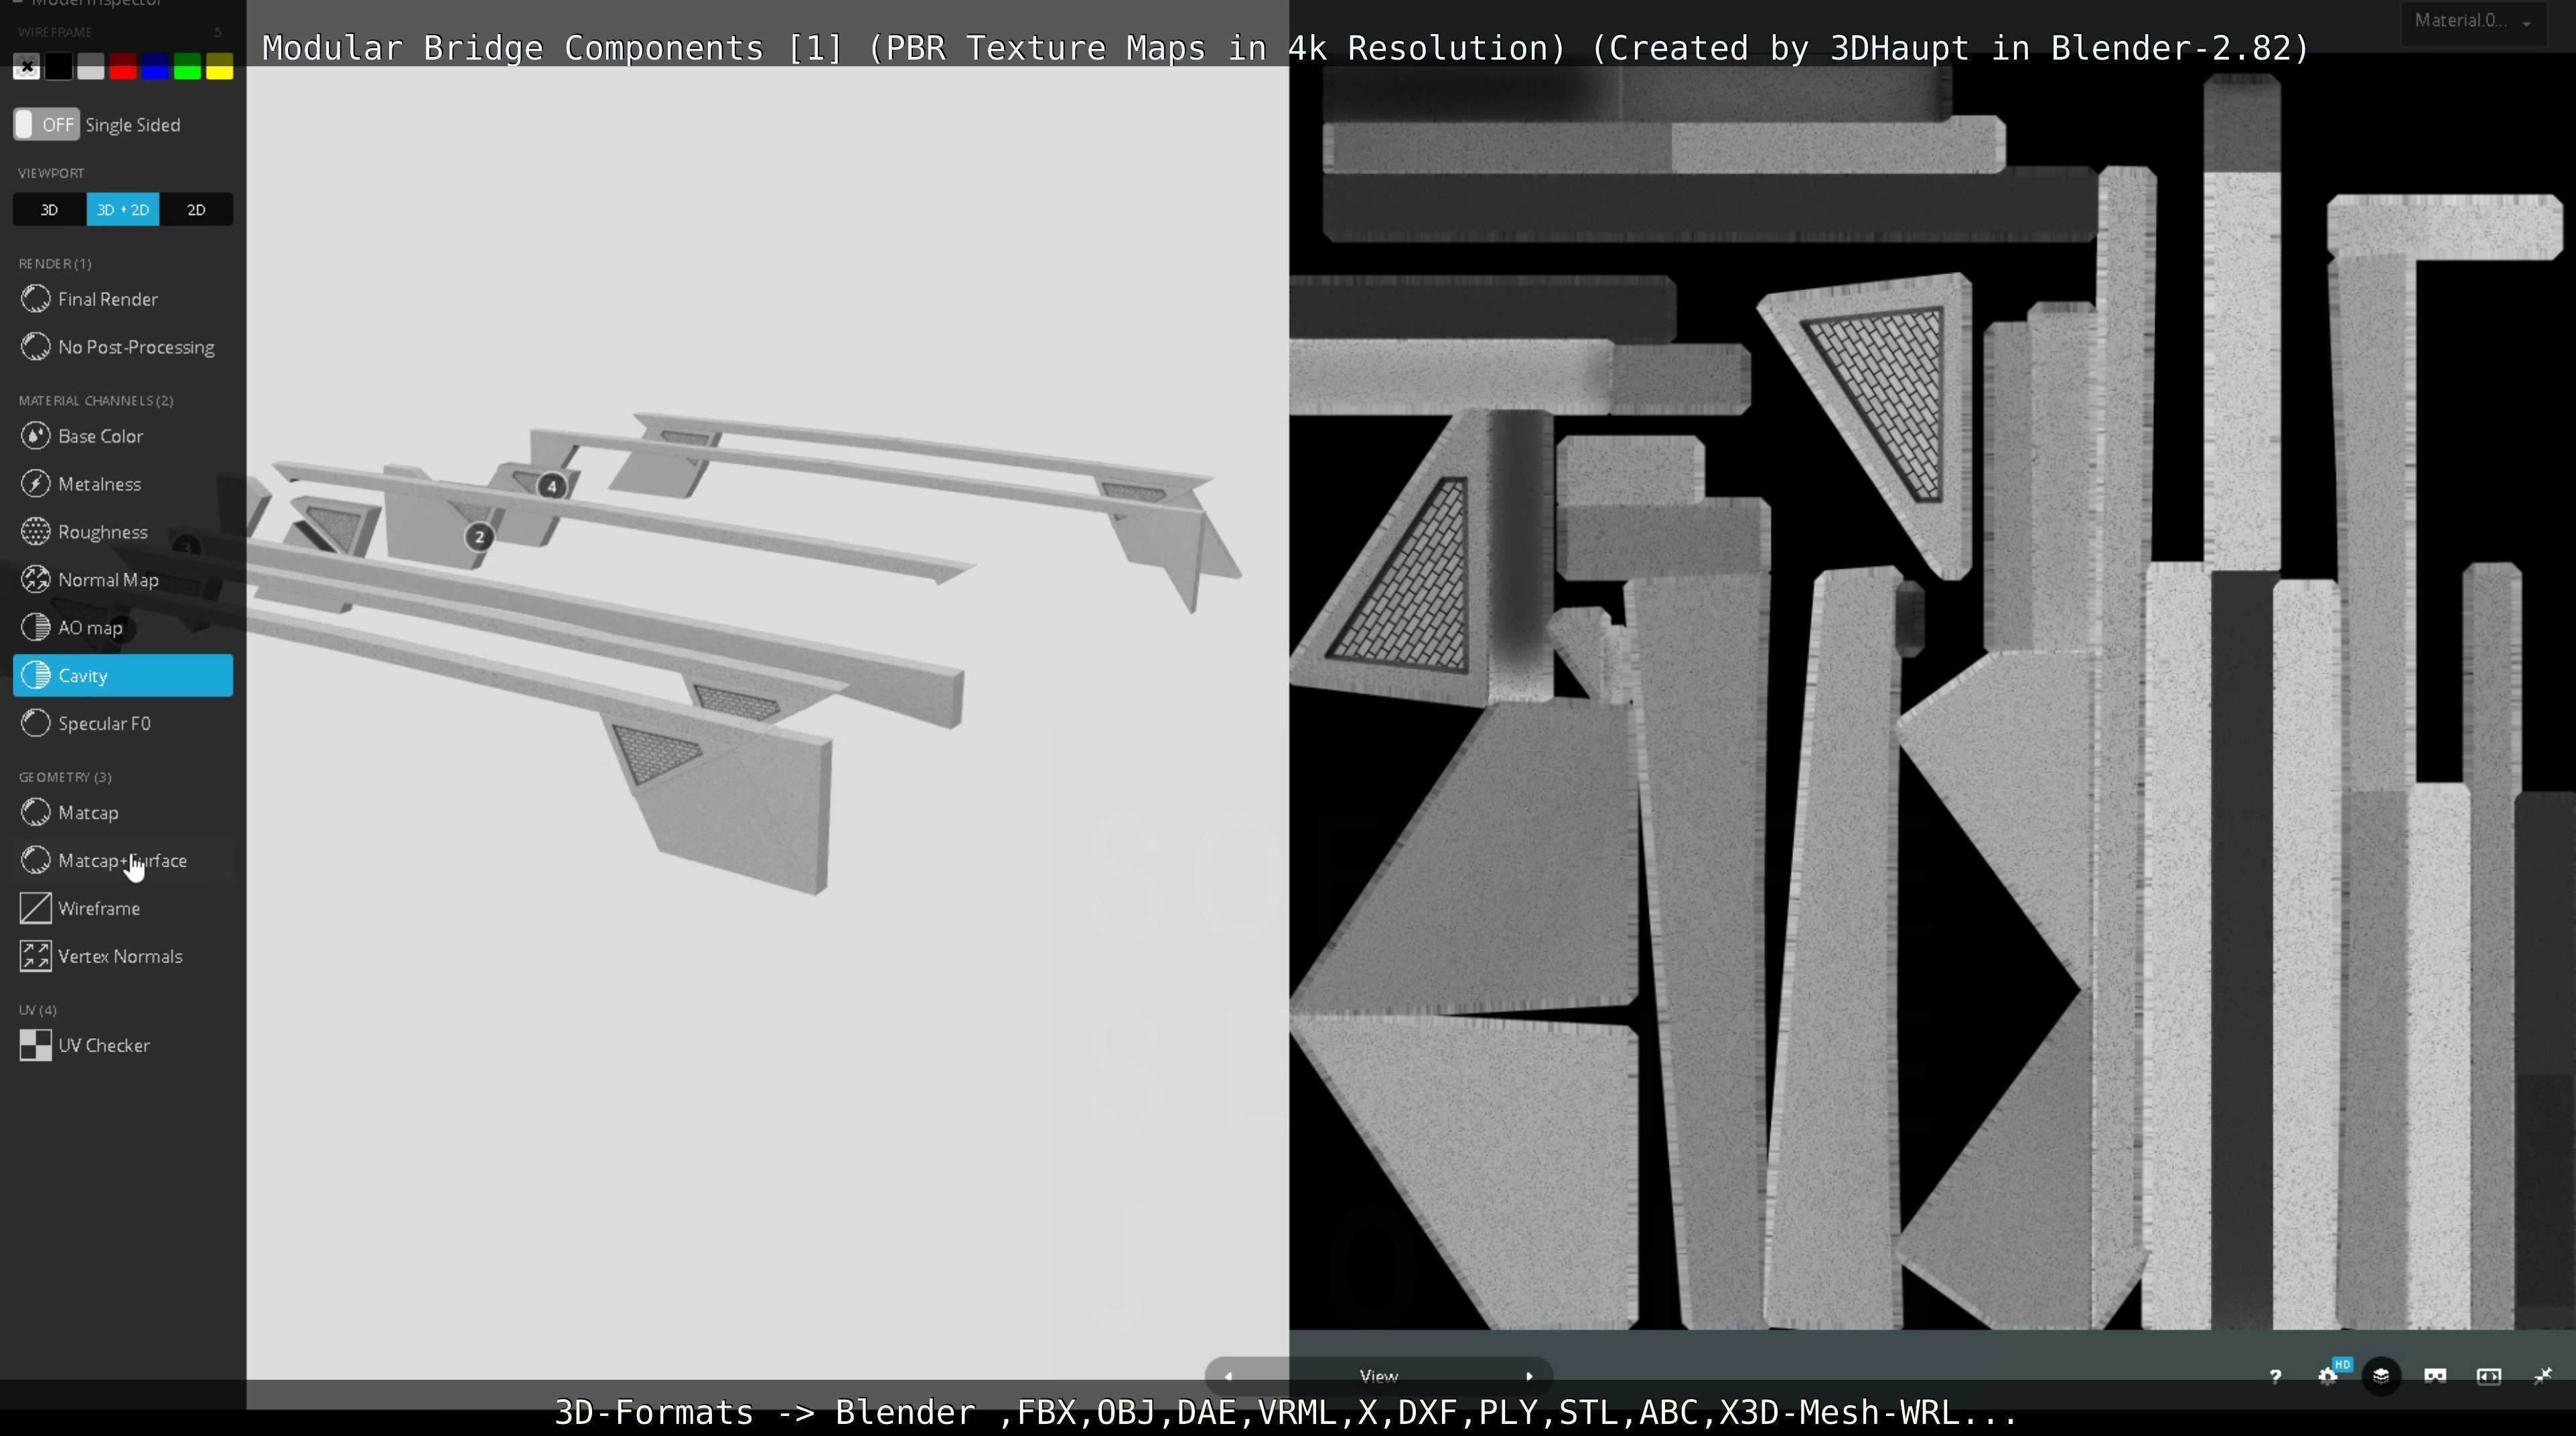Image resolution: width=2576 pixels, height=1436 pixels.
Task: Open Theater mode icon
Action: point(2489,1377)
